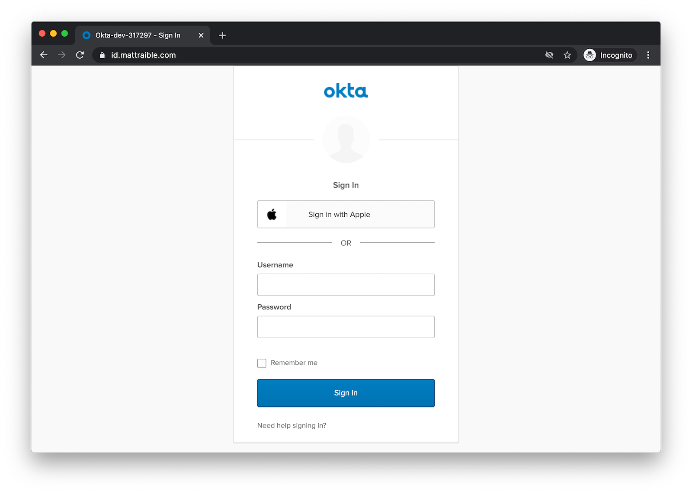Click the forward navigation arrow
The image size is (692, 494).
62,55
